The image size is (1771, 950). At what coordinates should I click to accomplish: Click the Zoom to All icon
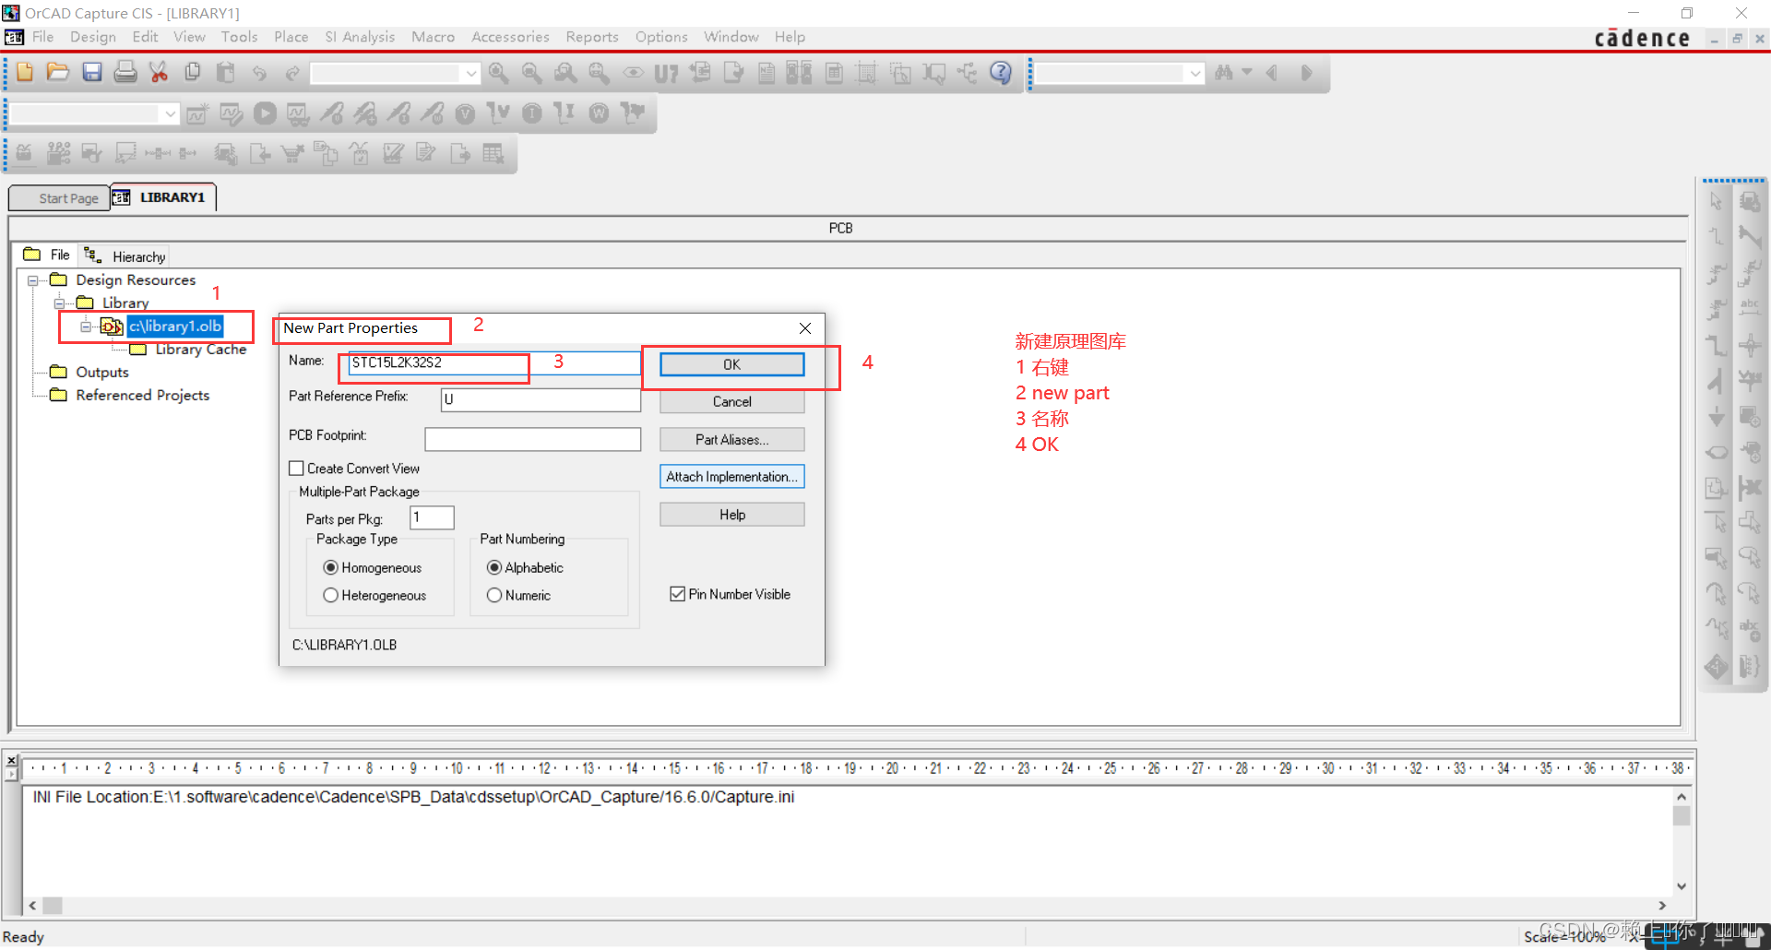click(x=599, y=73)
